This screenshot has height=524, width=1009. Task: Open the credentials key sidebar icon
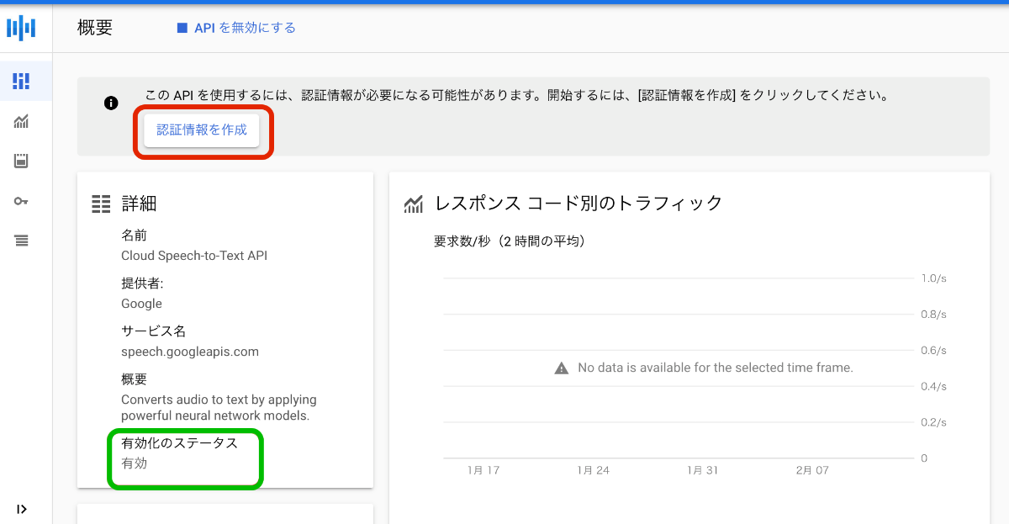[x=22, y=201]
